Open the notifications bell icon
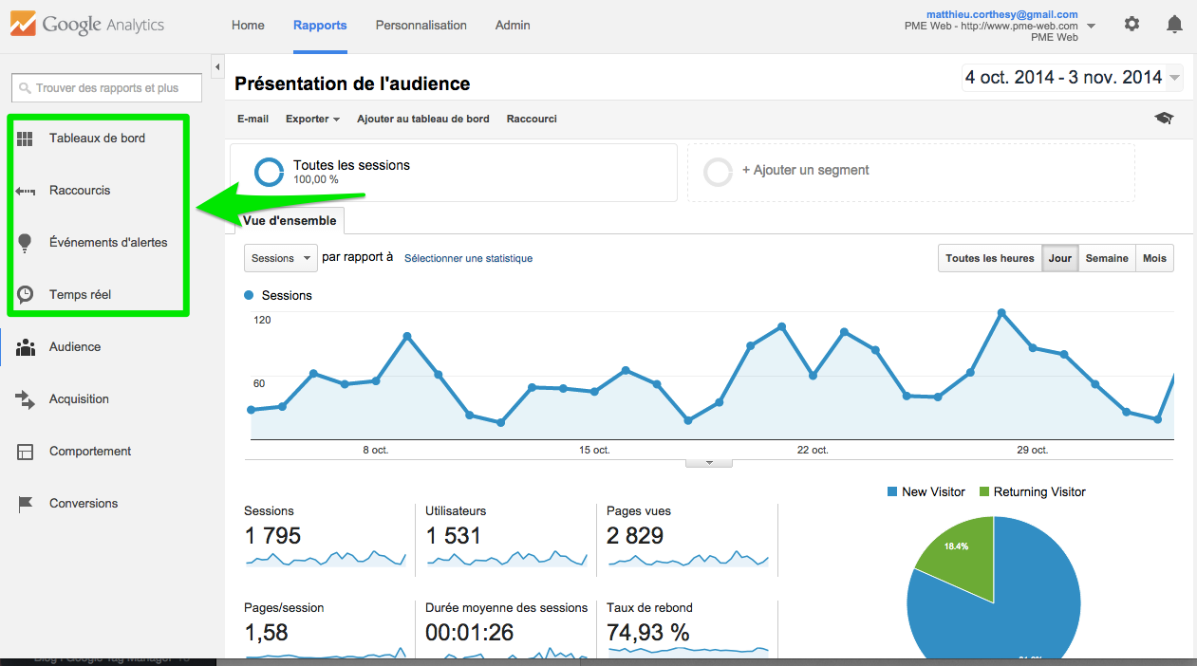The height and width of the screenshot is (666, 1197). tap(1175, 25)
